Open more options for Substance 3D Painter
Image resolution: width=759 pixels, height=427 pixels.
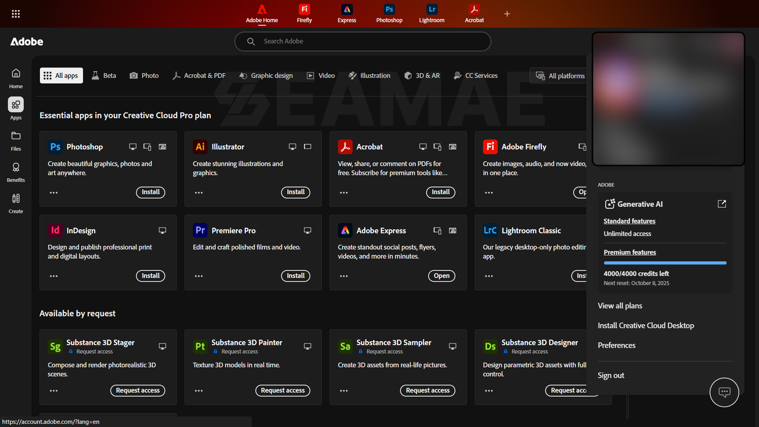[x=199, y=391]
